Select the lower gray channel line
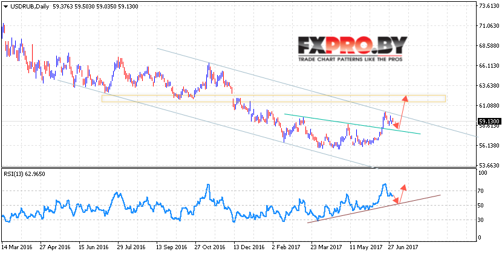The image size is (502, 254). [x=214, y=123]
